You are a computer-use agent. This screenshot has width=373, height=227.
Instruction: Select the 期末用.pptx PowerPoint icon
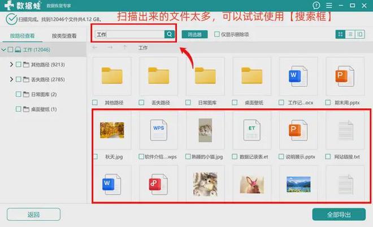[345, 76]
